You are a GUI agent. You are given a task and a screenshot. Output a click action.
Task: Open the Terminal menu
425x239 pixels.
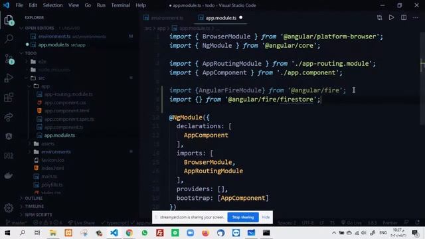(x=120, y=5)
